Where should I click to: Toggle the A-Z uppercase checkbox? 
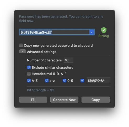tap(29, 81)
